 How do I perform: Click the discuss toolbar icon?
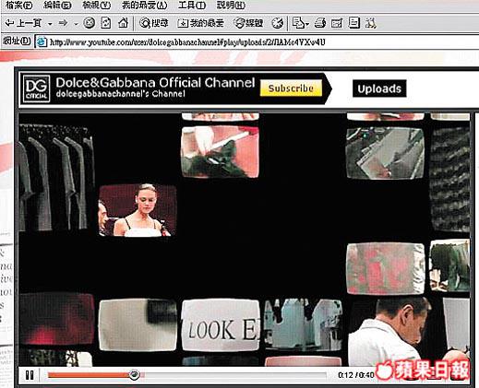pos(354,23)
